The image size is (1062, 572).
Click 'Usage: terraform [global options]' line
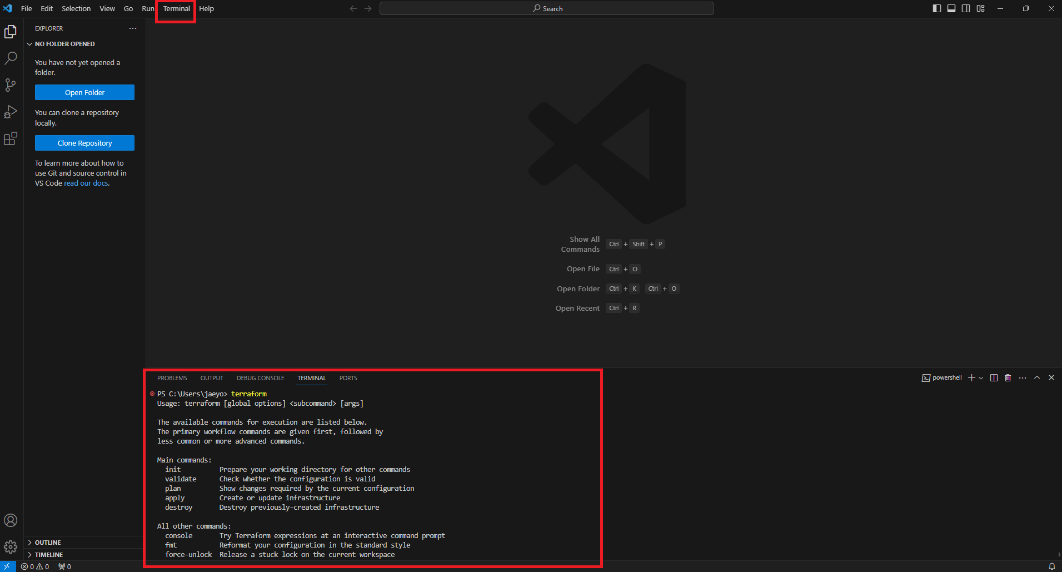(260, 404)
